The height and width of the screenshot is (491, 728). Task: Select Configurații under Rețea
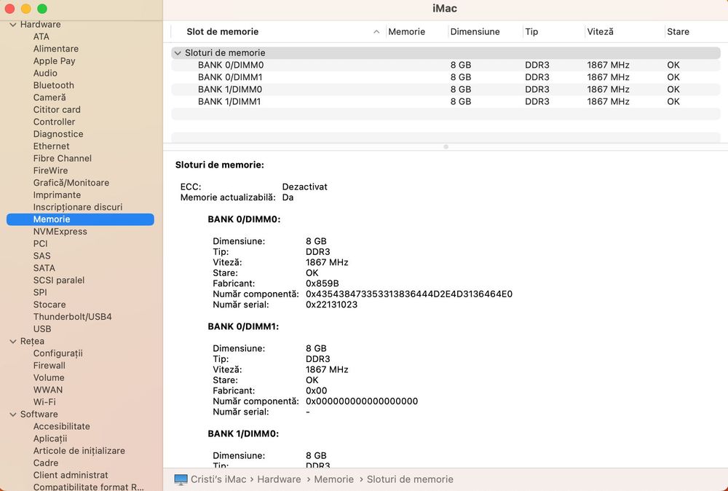[x=58, y=353]
